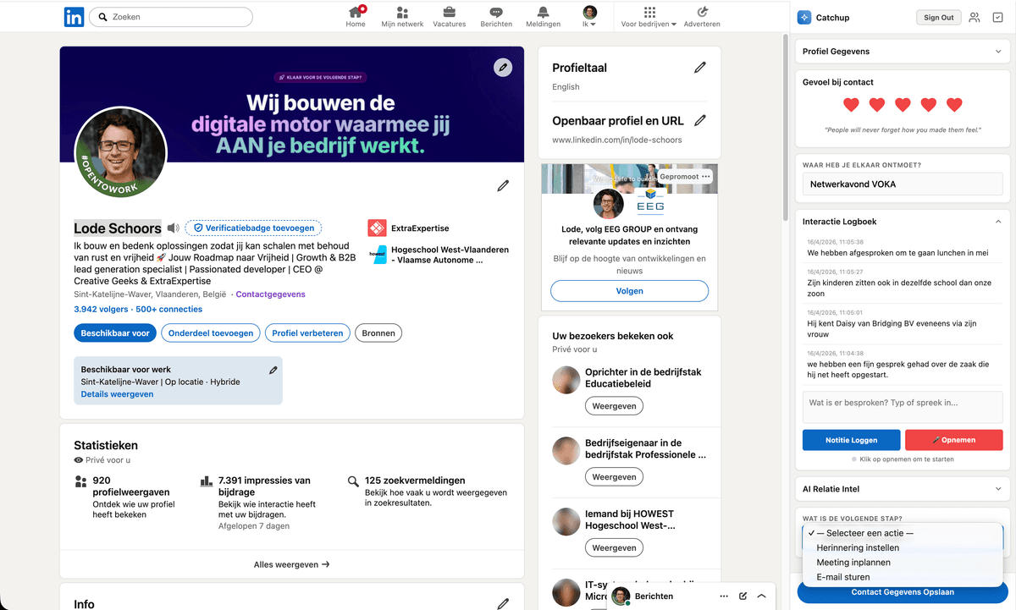
Task: View the Oprichter in de bedrijfstak visitor with Weergeven
Action: coord(614,406)
